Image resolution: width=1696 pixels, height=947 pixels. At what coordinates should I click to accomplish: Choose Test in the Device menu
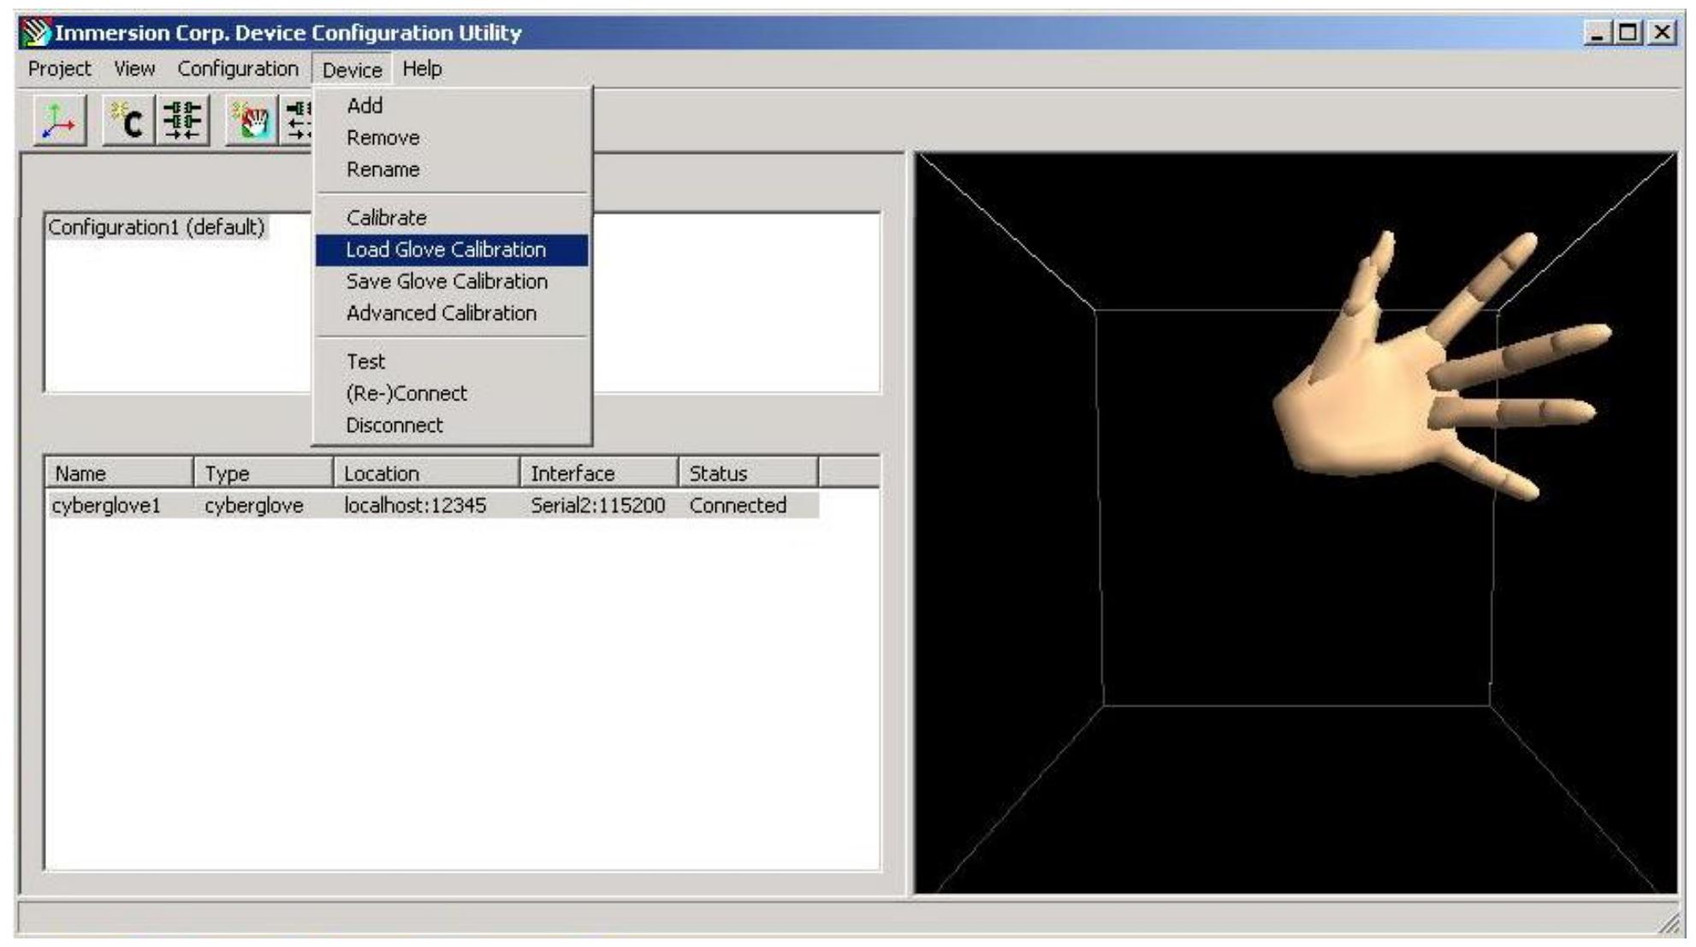pos(452,362)
